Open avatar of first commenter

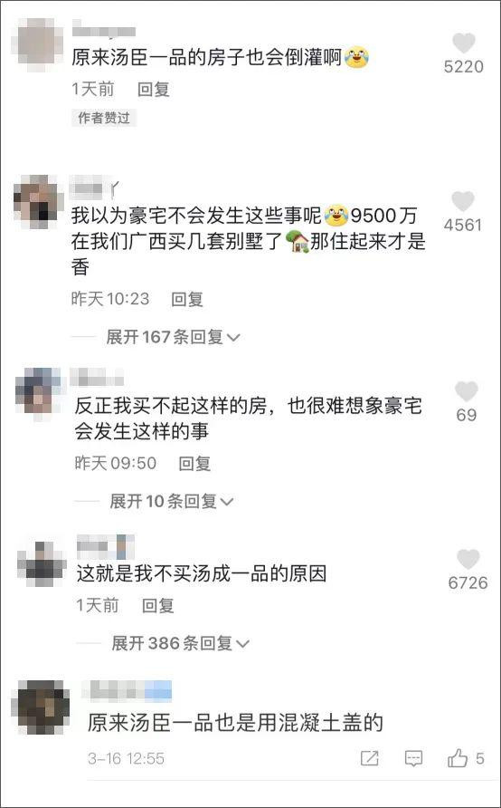click(40, 43)
